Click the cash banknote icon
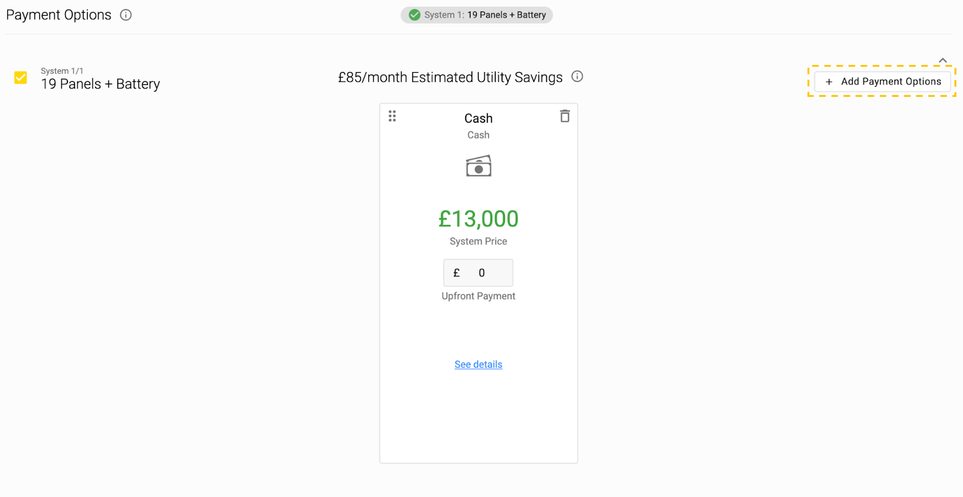Screen dimensions: 963x497 click(x=478, y=165)
